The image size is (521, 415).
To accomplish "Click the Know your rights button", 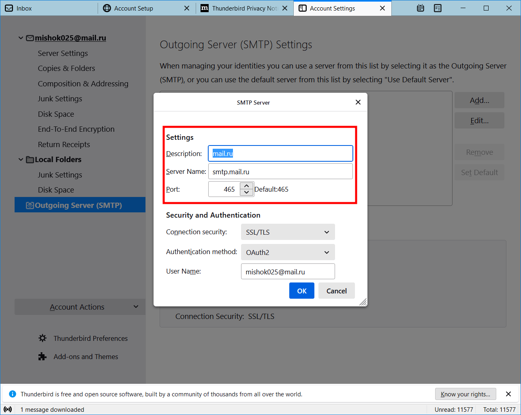I will [x=465, y=394].
